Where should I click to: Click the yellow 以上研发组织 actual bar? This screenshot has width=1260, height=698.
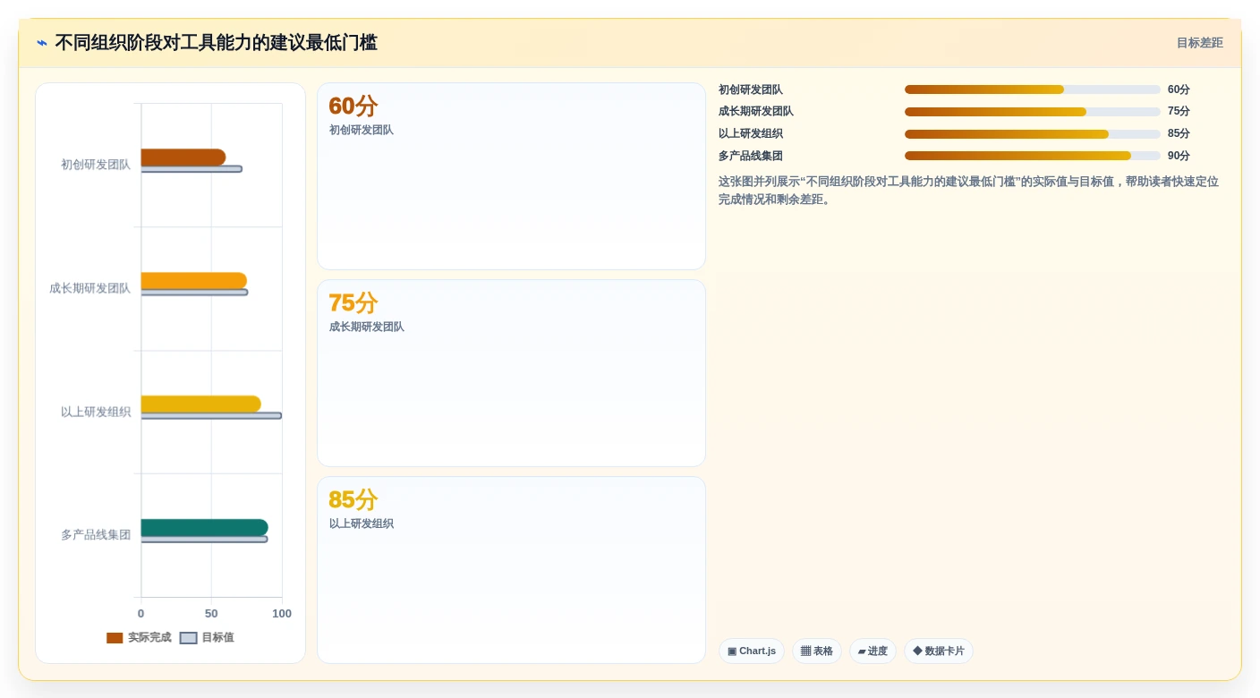(201, 404)
